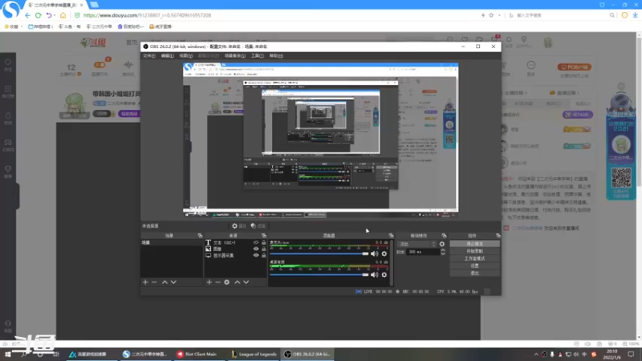Add a new scene with the plus icon
642x361 pixels.
pos(145,282)
